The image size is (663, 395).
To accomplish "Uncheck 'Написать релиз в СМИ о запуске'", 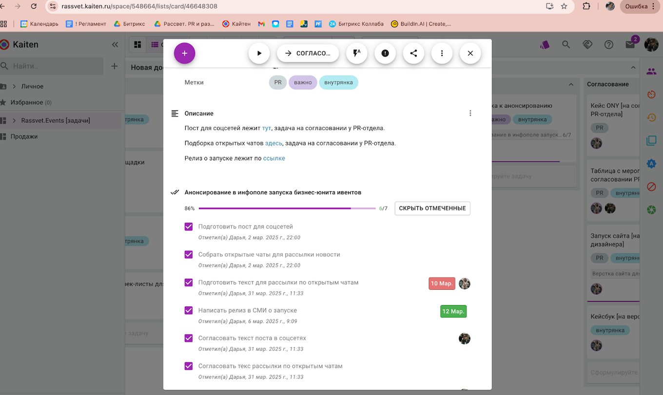I will coord(189,310).
